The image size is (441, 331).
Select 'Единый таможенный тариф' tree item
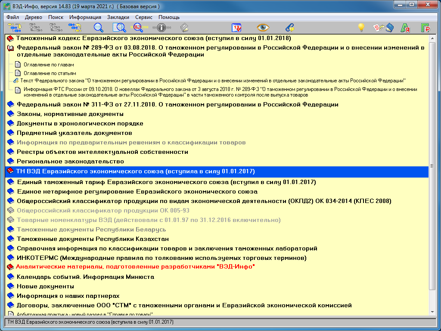[x=166, y=182]
